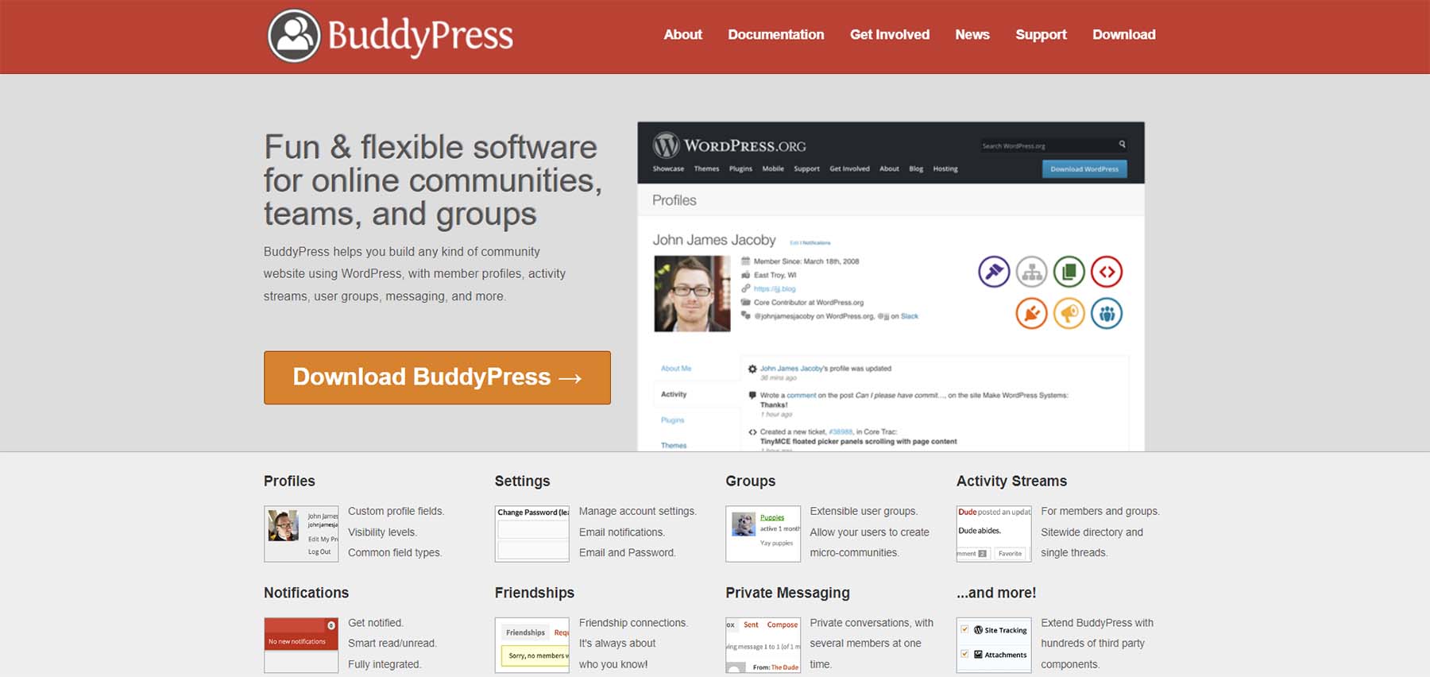Toggle the Attachments checkbox
The image size is (1430, 677).
964,654
